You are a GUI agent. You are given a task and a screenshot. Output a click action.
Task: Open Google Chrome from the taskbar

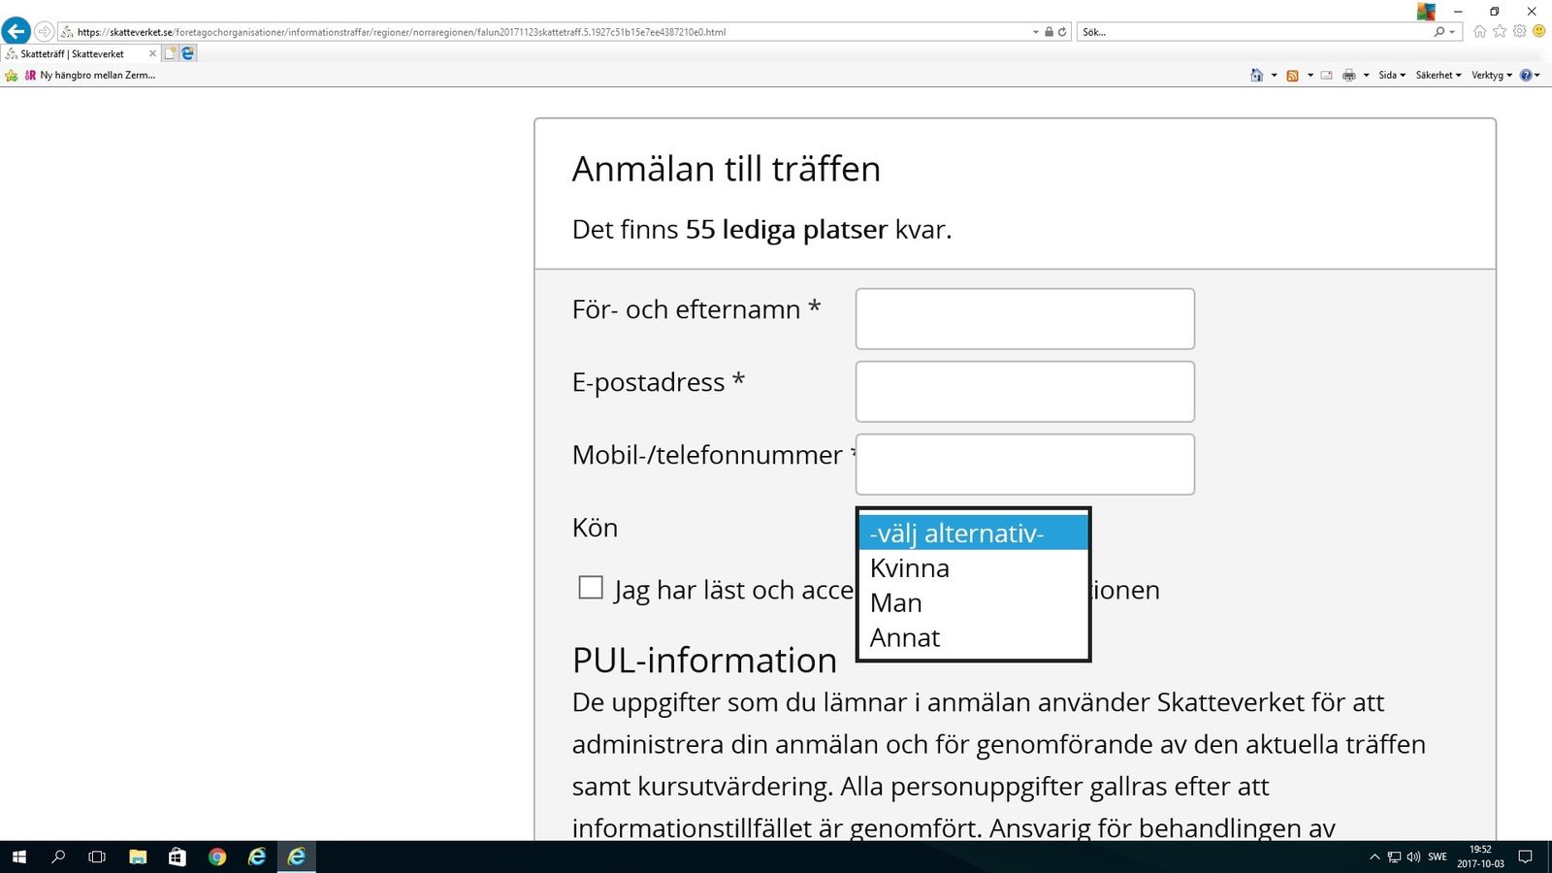point(217,857)
